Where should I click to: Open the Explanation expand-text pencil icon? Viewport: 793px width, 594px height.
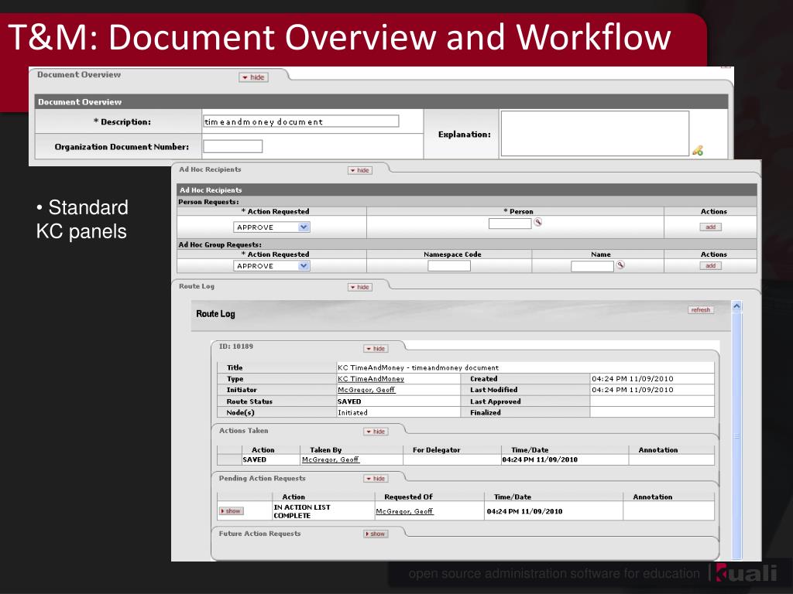[698, 150]
